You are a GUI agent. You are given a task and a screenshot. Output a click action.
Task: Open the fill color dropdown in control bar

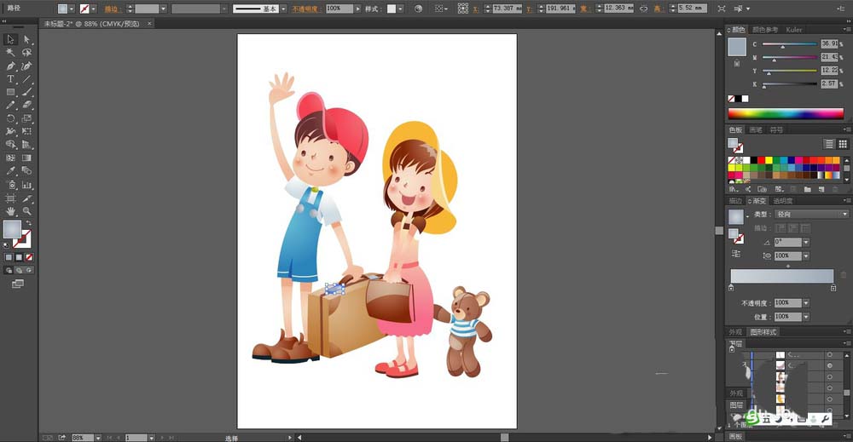coord(72,9)
